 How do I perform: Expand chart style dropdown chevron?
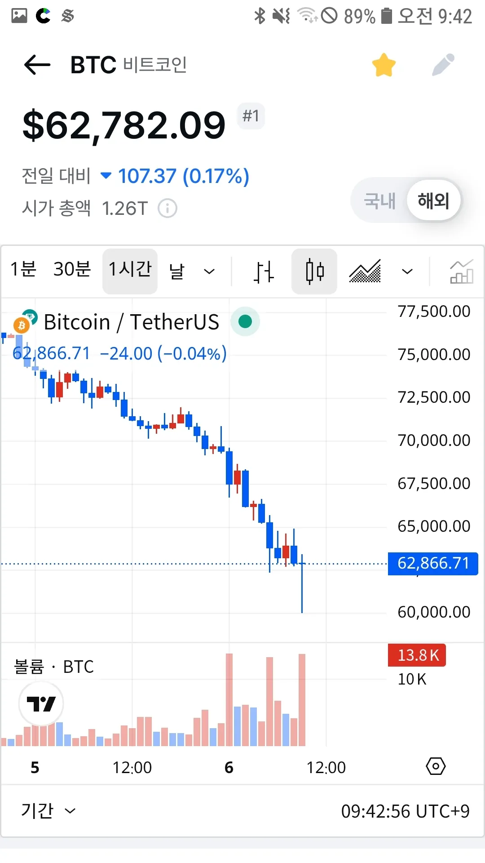pyautogui.click(x=407, y=271)
